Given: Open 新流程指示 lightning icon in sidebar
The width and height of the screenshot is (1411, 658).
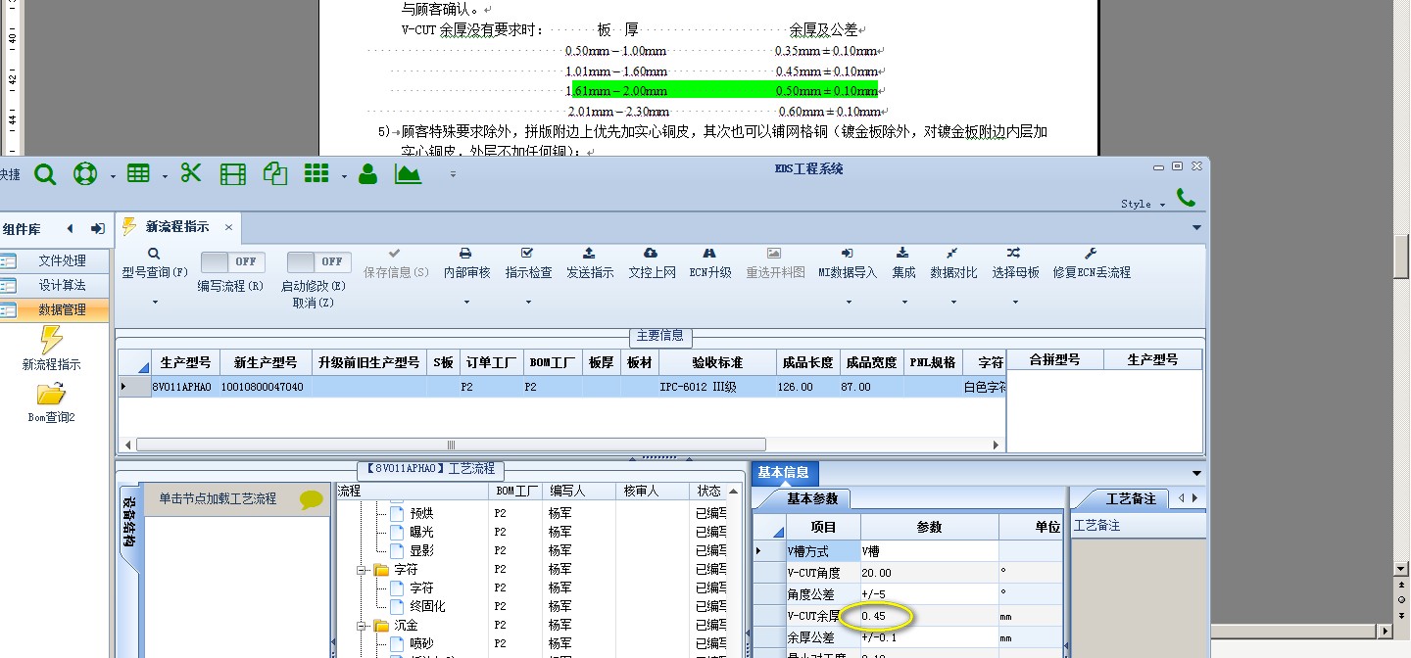Looking at the screenshot, I should [x=51, y=340].
